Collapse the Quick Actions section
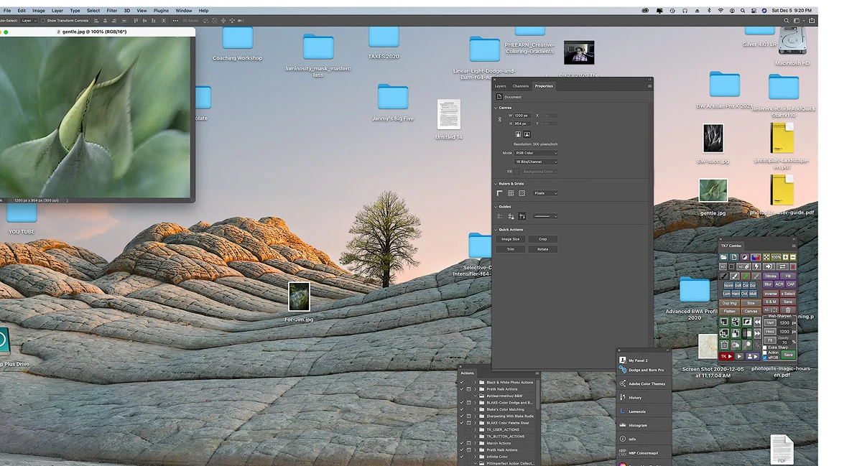The image size is (862, 466). point(496,230)
